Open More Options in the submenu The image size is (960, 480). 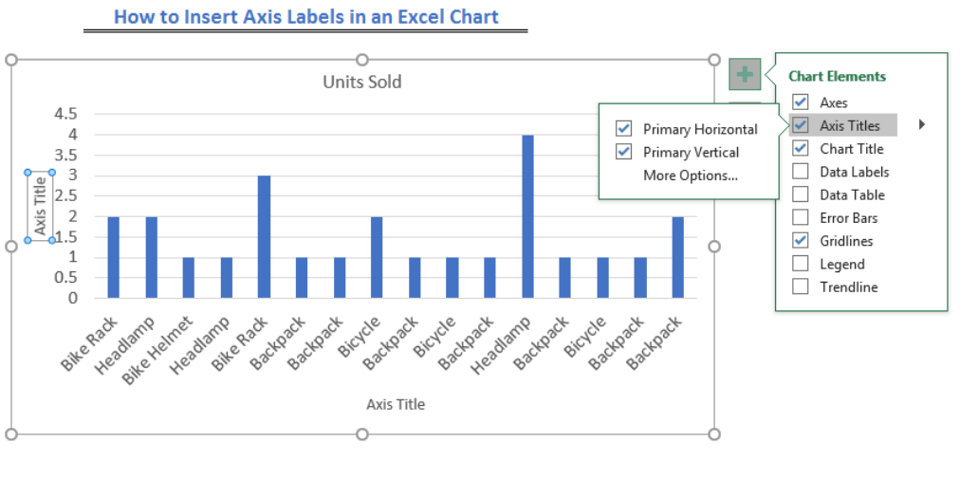690,175
